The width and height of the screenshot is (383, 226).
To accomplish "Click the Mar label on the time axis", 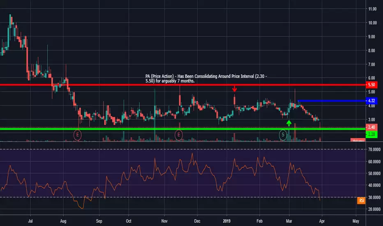I will (x=289, y=221).
